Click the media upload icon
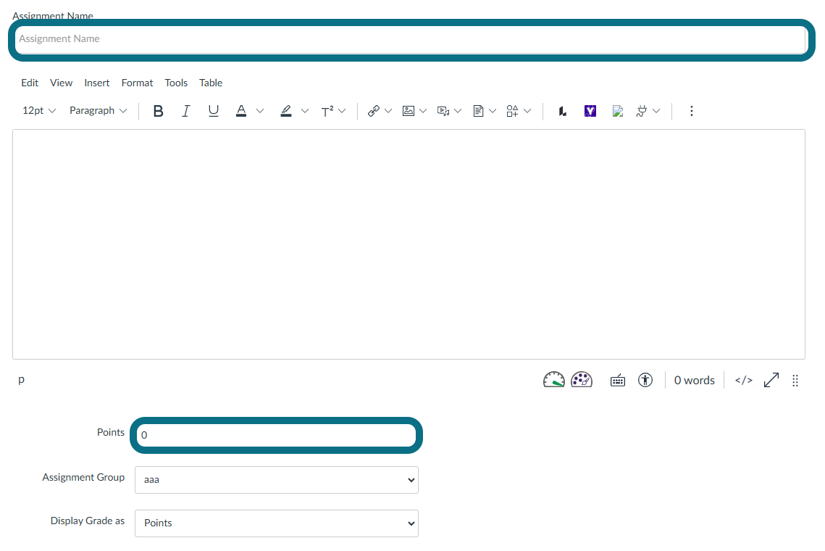This screenshot has height=551, width=825. tap(443, 111)
